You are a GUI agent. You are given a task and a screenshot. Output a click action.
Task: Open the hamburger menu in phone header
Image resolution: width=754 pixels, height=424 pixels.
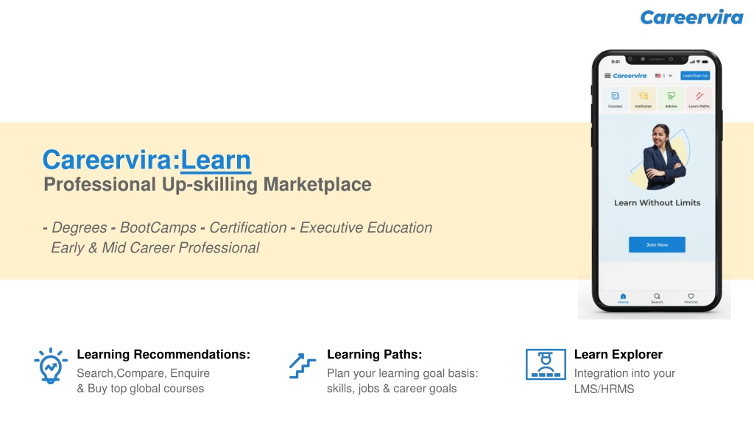[607, 76]
